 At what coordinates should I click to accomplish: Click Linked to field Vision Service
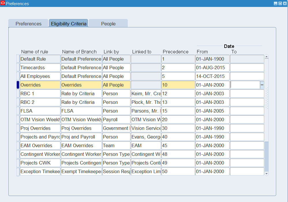tap(146, 128)
